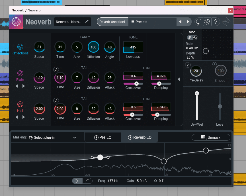This screenshot has width=246, height=196.
Task: Choose the shelf filter shape button
Action: pyautogui.click(x=87, y=181)
